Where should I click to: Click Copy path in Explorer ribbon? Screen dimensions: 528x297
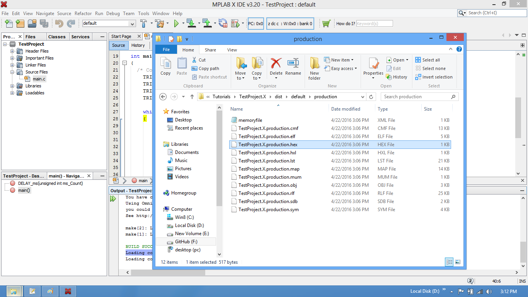(205, 68)
